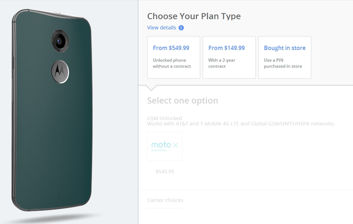Click the Bought in store title text
The width and height of the screenshot is (353, 224).
pyautogui.click(x=285, y=48)
